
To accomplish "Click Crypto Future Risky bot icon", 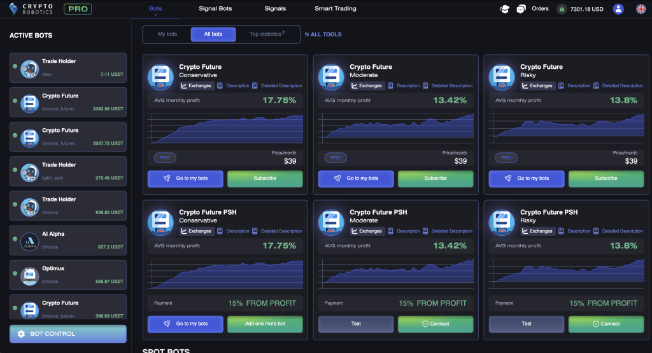I will point(502,77).
